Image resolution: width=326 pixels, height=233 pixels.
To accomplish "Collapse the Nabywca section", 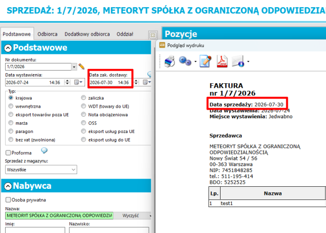I will [8, 186].
